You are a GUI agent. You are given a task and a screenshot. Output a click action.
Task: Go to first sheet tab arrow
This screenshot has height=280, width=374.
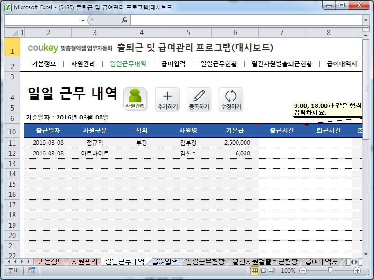[x=8, y=262]
